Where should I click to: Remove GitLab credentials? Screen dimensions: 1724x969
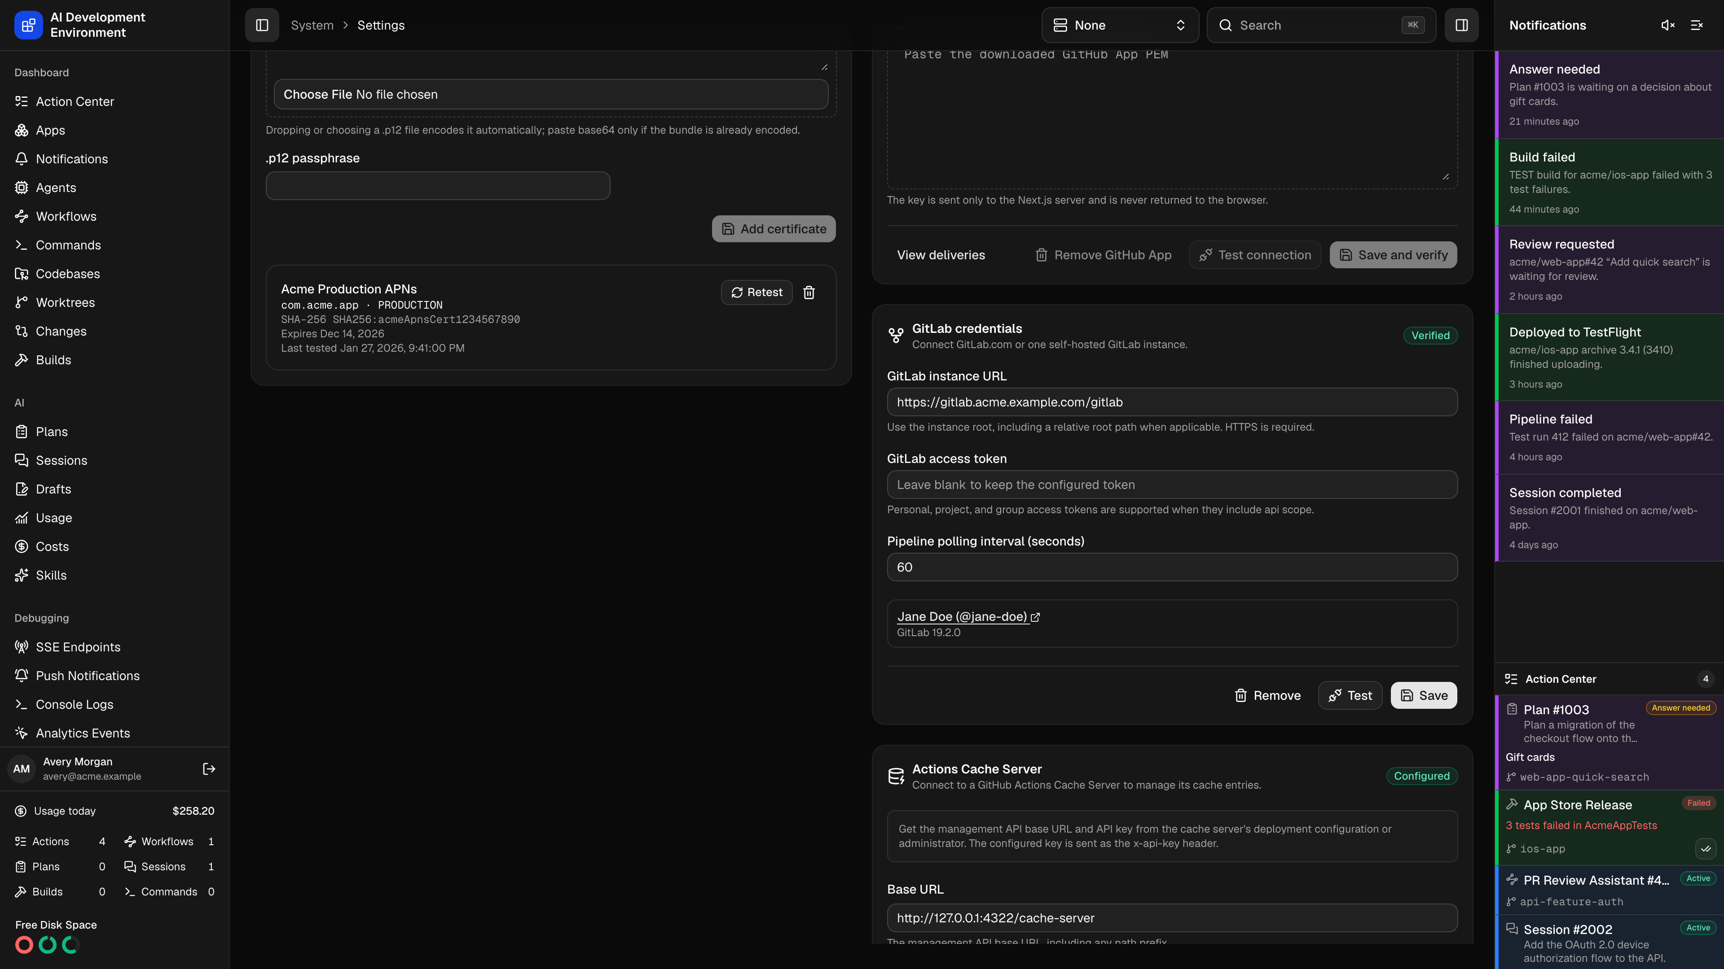point(1267,695)
